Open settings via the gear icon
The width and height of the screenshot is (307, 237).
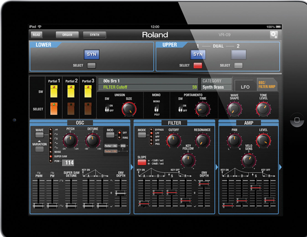[x=274, y=35]
